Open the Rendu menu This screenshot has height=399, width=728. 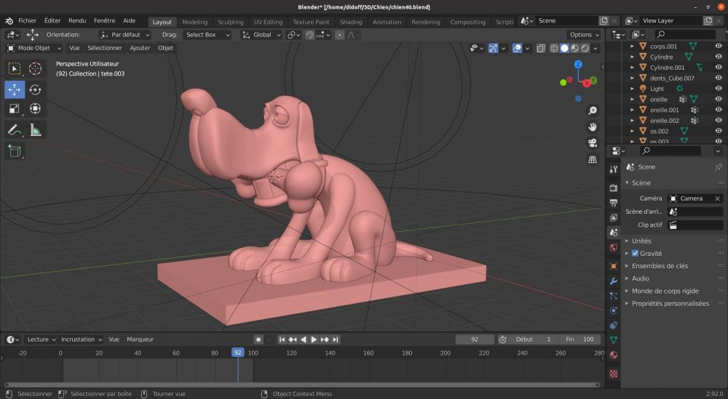[x=77, y=21]
